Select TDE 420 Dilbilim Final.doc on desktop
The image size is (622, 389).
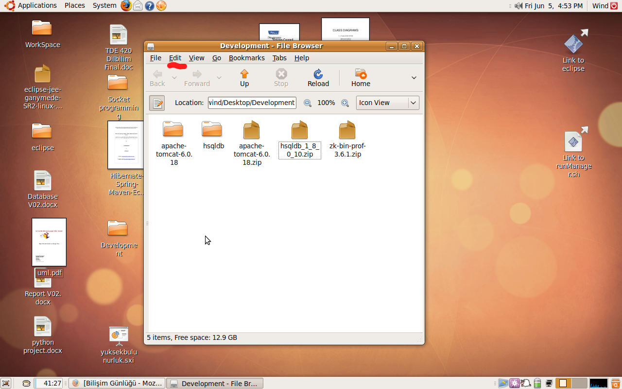coord(119,47)
